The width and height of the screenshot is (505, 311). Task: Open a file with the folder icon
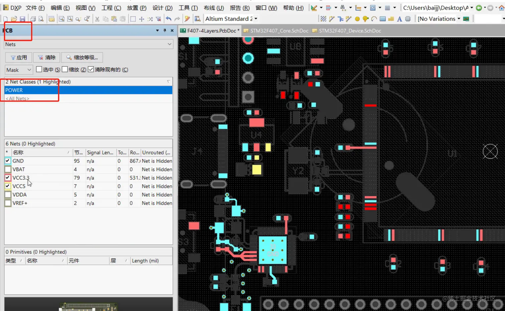click(14, 19)
